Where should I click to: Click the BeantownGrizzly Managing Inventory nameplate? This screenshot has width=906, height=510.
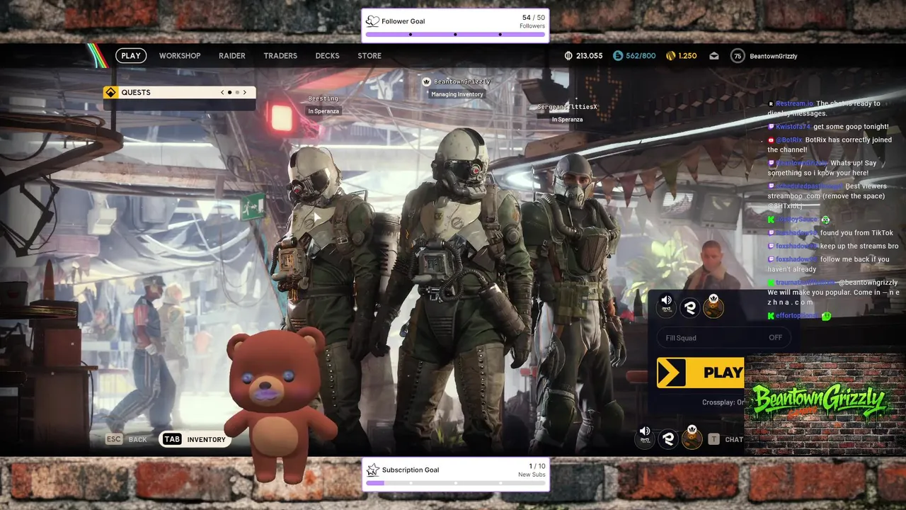click(457, 88)
